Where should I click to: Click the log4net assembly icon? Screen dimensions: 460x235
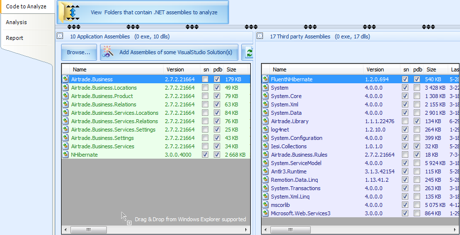coord(265,130)
